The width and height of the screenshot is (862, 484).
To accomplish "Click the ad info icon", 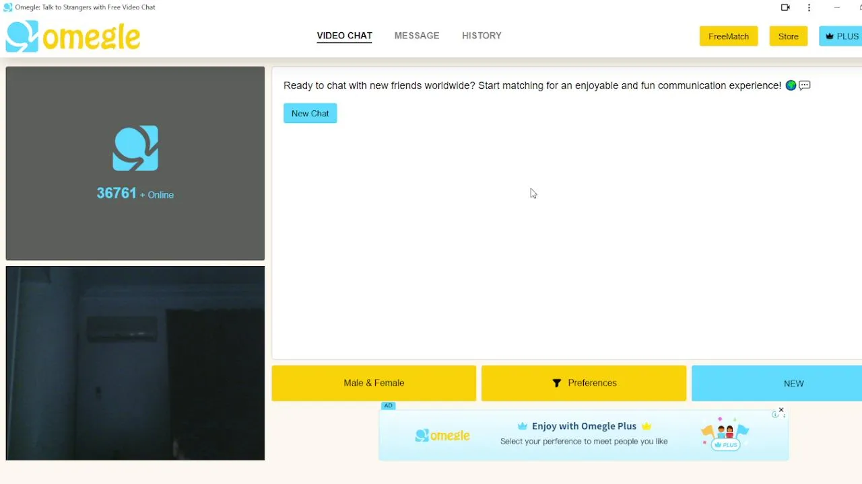I will click(x=775, y=415).
